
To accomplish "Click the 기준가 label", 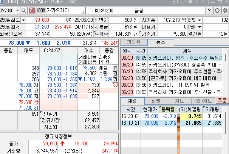I will point(149,34).
